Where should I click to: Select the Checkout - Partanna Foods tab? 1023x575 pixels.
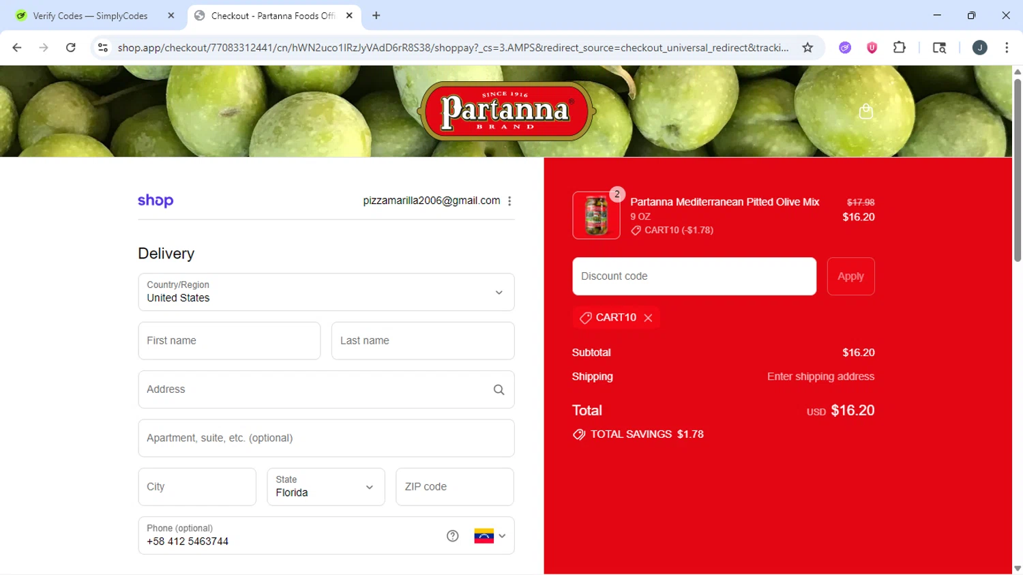click(273, 16)
